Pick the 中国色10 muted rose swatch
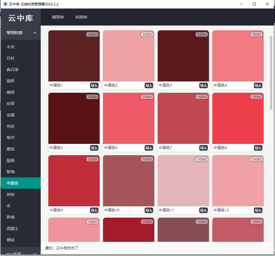 [x=129, y=181]
